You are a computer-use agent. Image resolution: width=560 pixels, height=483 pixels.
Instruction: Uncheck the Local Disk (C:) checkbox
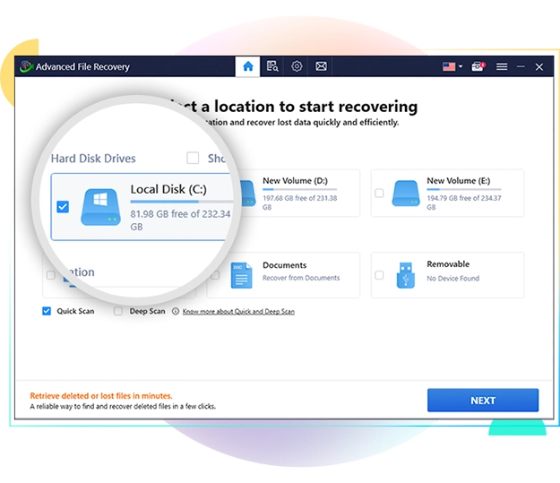(x=63, y=206)
